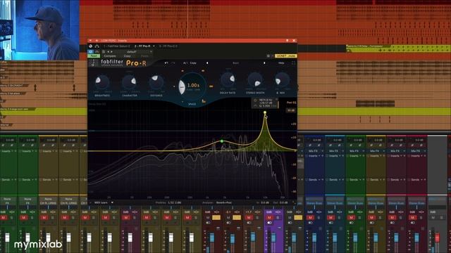Go to previous Pro-R preset with left arrow
This screenshot has width=451, height=253.
[x=207, y=63]
